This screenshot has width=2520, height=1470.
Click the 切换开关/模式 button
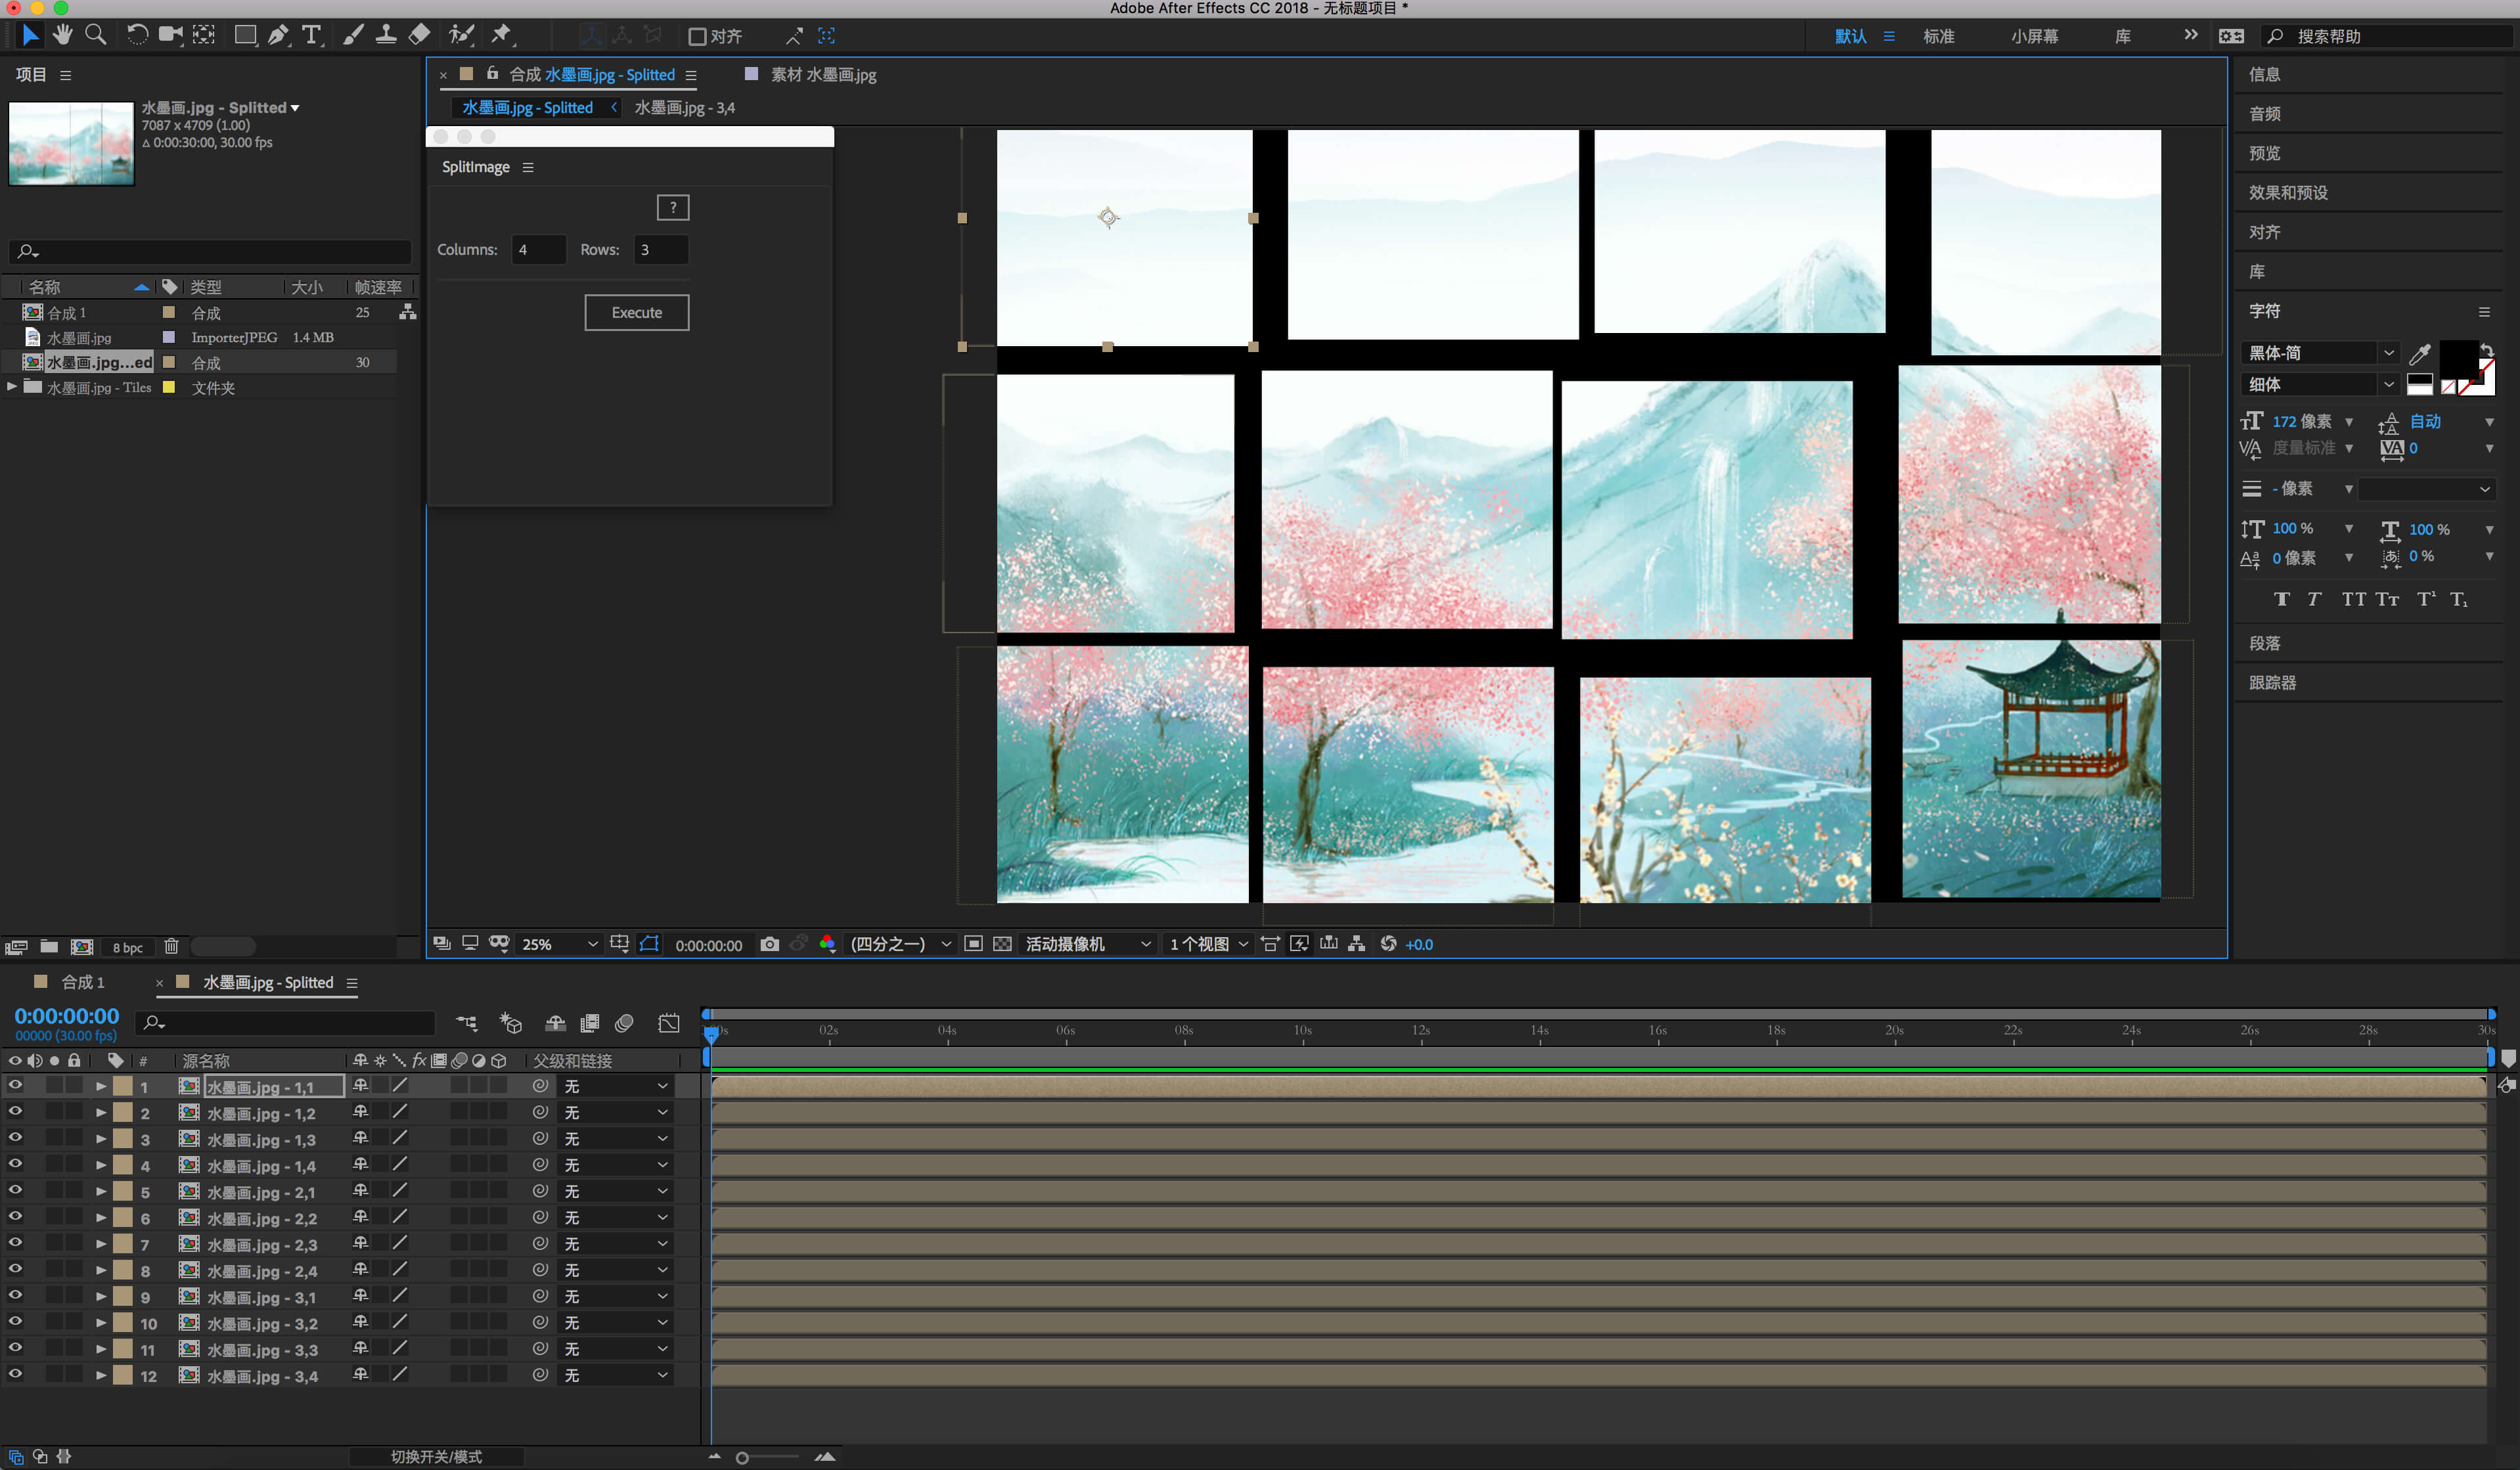(436, 1456)
